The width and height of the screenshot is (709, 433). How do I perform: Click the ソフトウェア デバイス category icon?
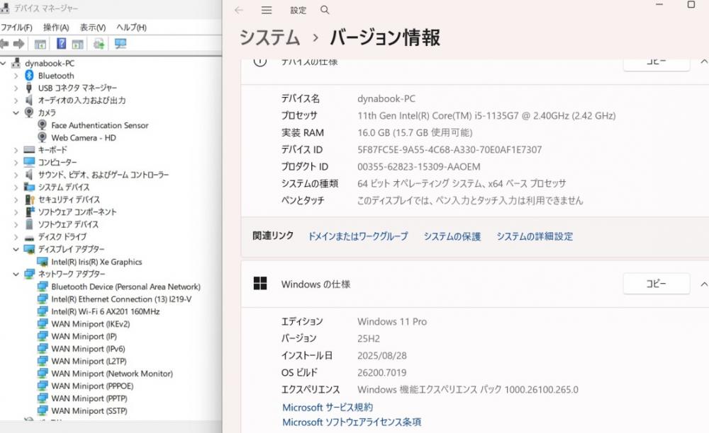(29, 224)
